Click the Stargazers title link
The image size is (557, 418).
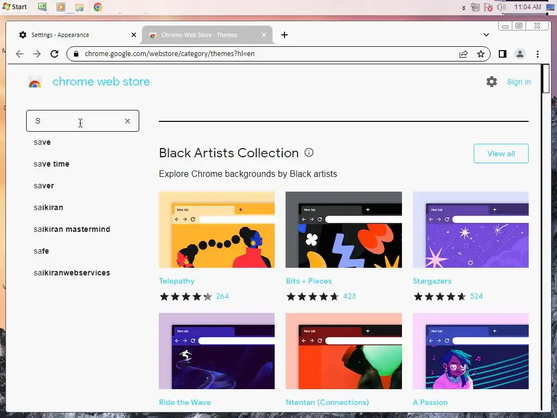[432, 281]
